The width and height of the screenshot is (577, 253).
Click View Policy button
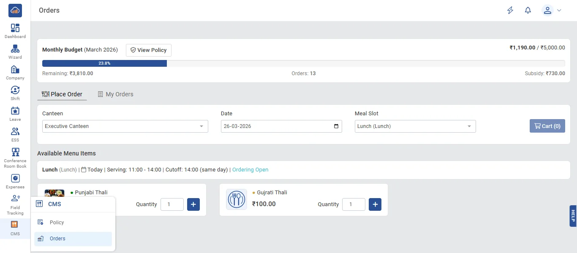coord(149,50)
